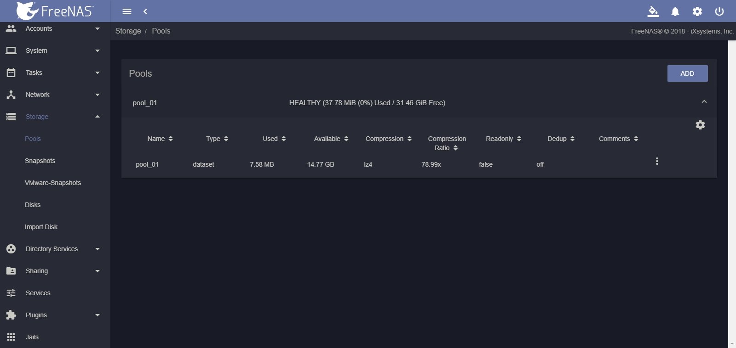Open the settings gear in top bar
This screenshot has height=348, width=736.
[x=697, y=11]
